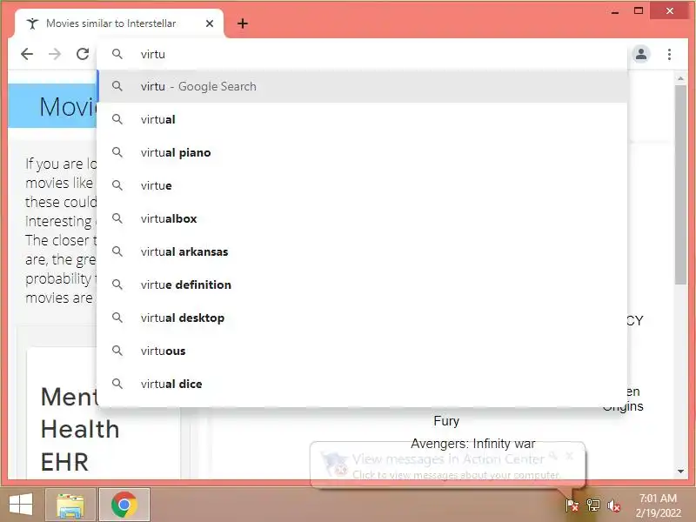Click the vertical scrollbar thumb
The image size is (696, 522).
680,184
